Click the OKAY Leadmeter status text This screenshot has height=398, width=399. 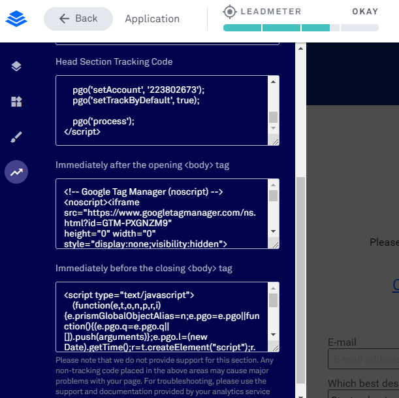365,12
